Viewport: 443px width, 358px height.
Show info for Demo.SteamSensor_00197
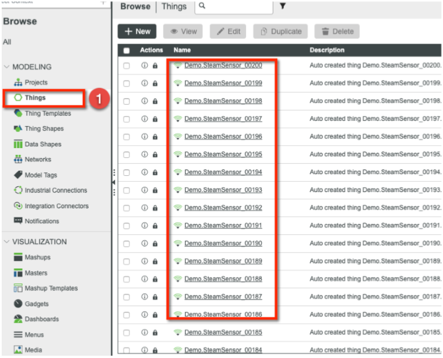[x=144, y=119]
